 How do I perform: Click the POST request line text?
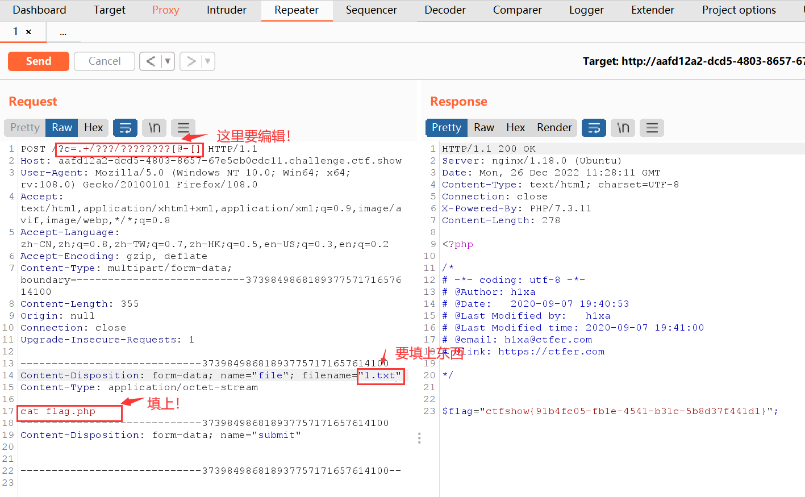pyautogui.click(x=139, y=149)
